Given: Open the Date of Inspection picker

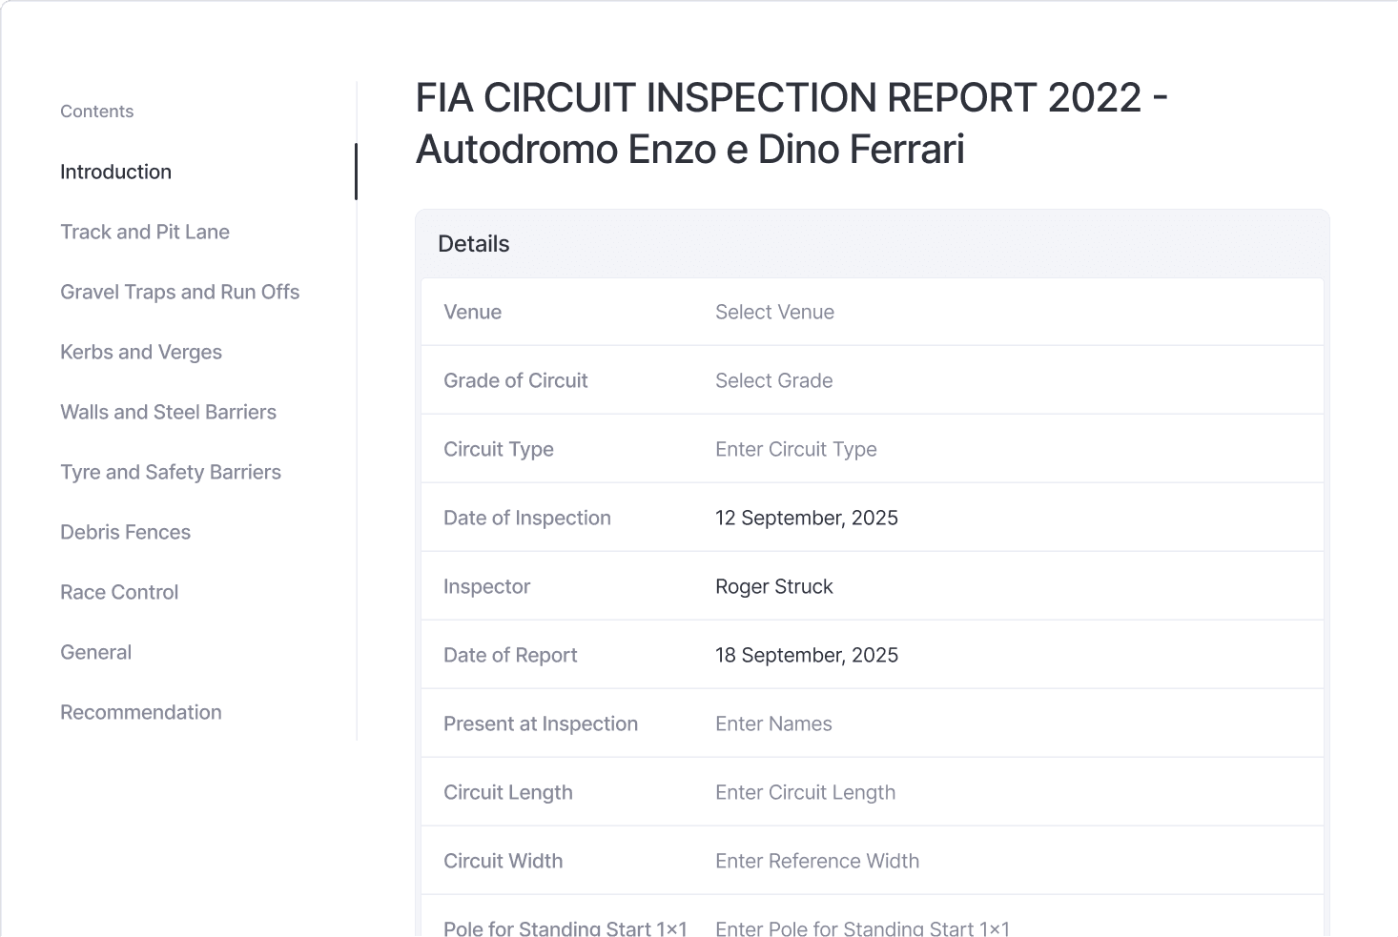Looking at the screenshot, I should point(1011,518).
